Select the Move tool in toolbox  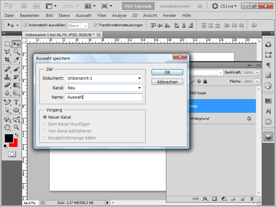[x=16, y=44]
